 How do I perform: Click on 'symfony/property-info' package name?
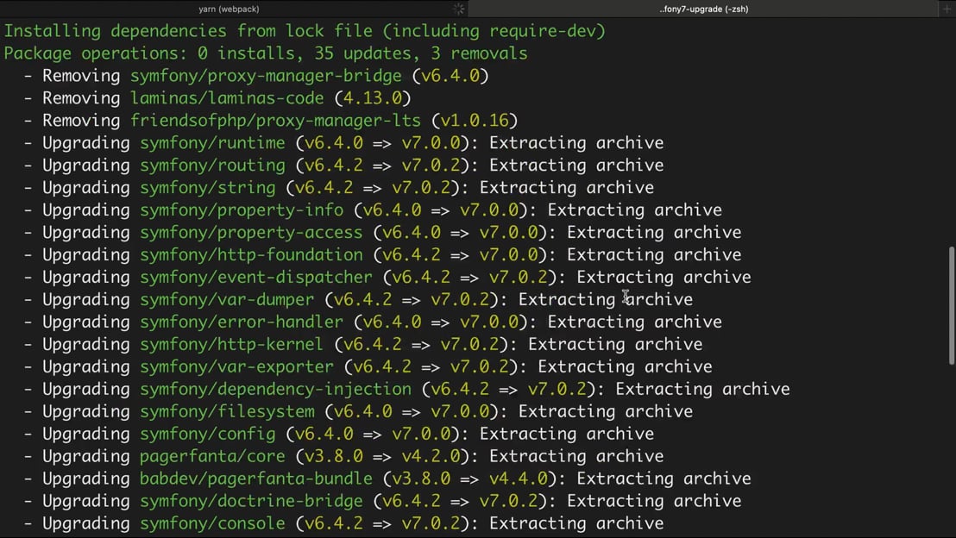click(x=242, y=210)
